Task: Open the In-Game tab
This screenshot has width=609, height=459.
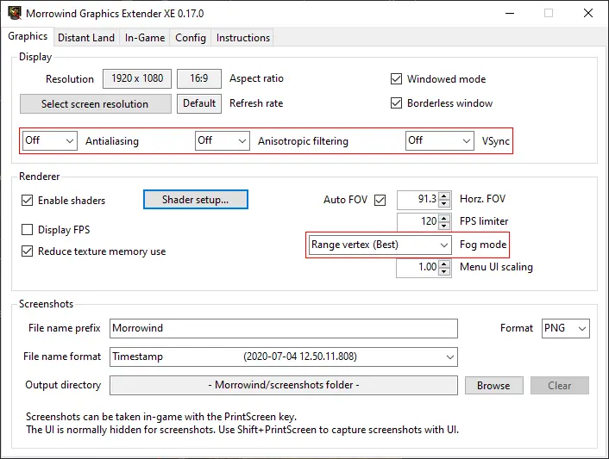Action: pyautogui.click(x=145, y=38)
